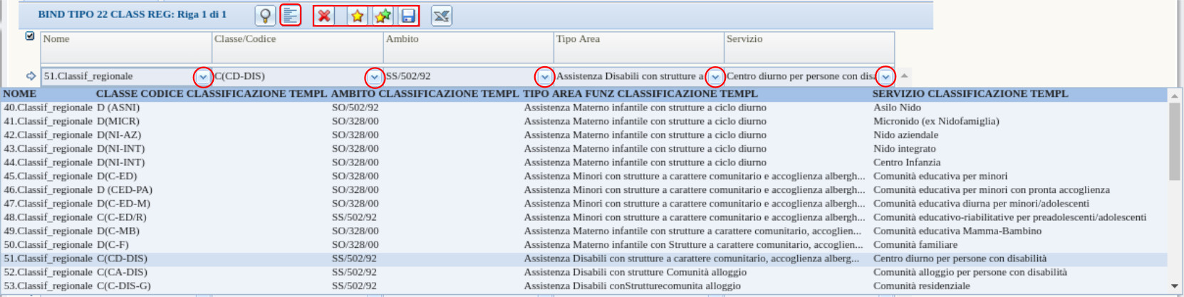Screen dimensions: 1184x297
Task: Click the light bulb hint icon
Action: click(265, 16)
